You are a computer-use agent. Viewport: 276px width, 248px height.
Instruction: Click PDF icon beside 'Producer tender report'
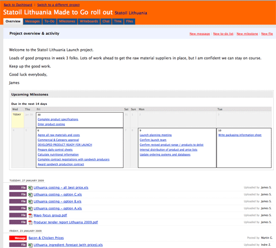click(30, 223)
